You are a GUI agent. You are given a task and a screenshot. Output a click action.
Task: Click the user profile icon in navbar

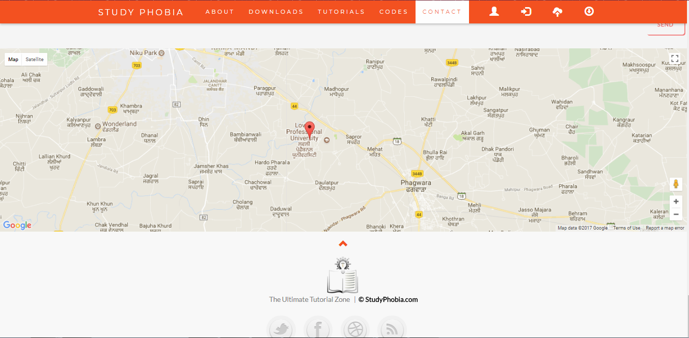(494, 11)
